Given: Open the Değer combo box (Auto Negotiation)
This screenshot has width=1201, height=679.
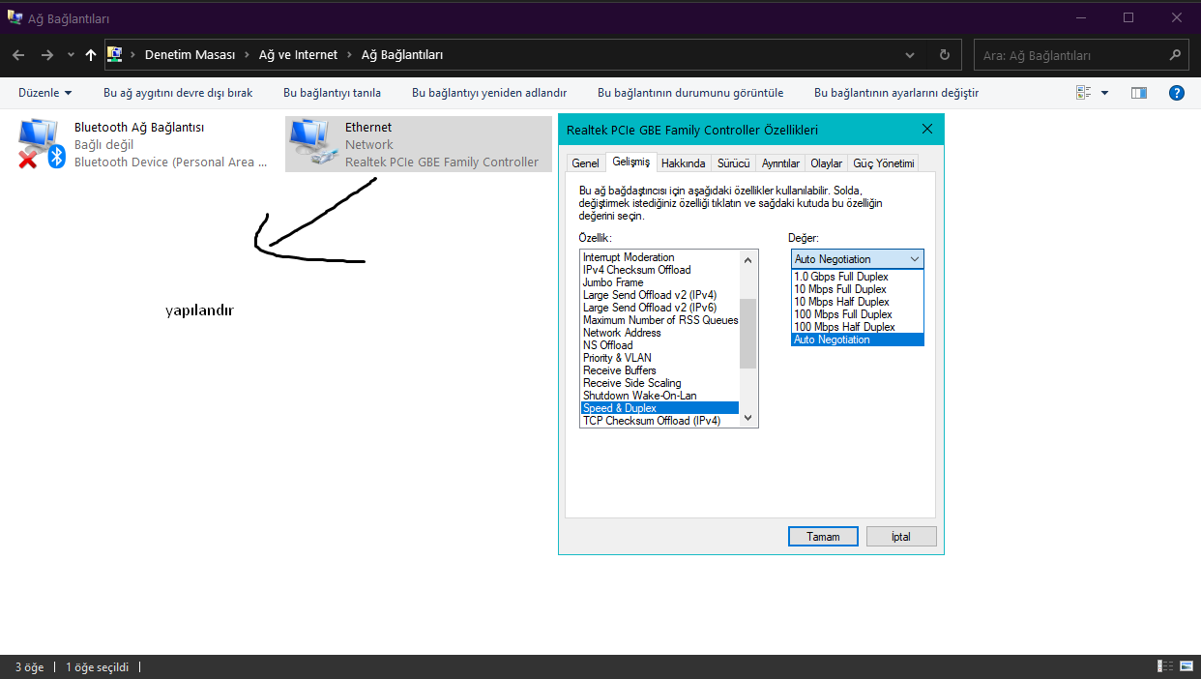Looking at the screenshot, I should tap(858, 259).
